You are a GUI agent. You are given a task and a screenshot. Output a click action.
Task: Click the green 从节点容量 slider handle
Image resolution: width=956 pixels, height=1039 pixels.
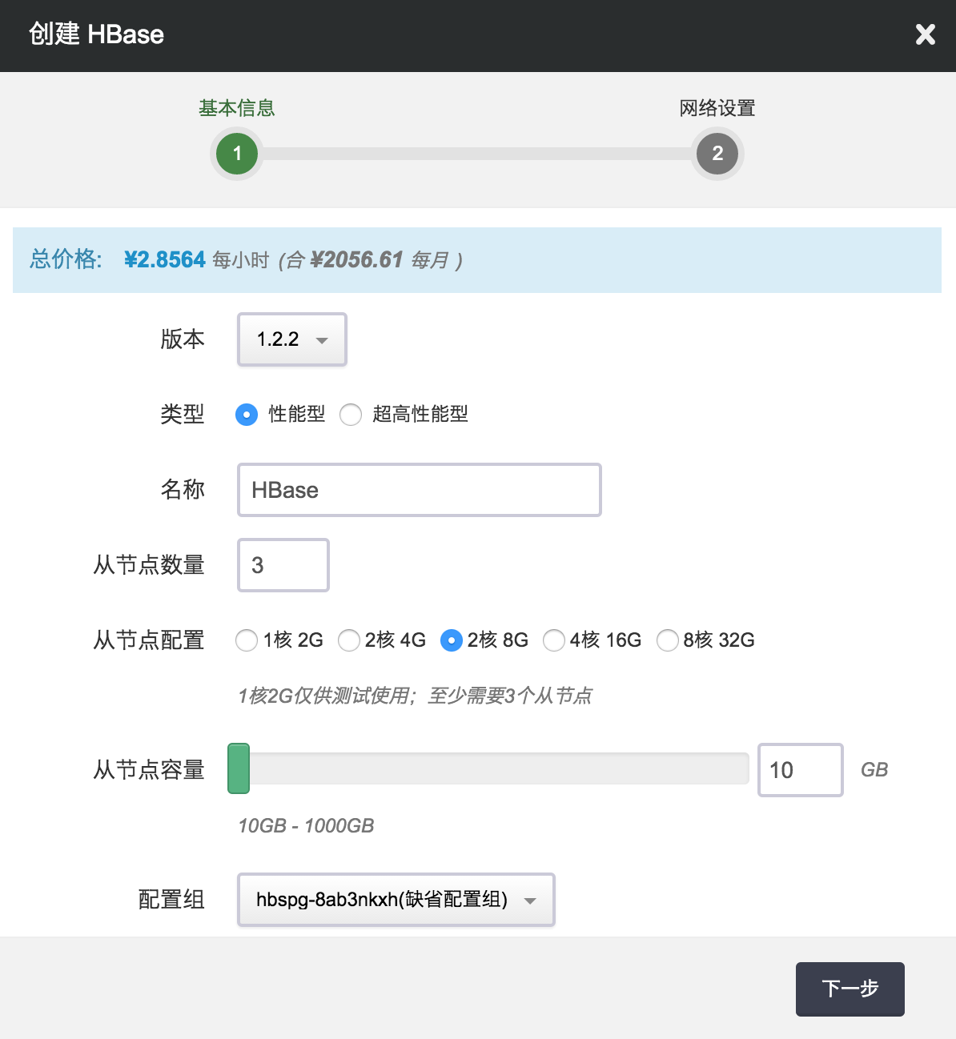[239, 768]
